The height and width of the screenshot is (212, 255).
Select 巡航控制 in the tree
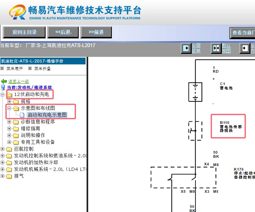tap(24, 149)
